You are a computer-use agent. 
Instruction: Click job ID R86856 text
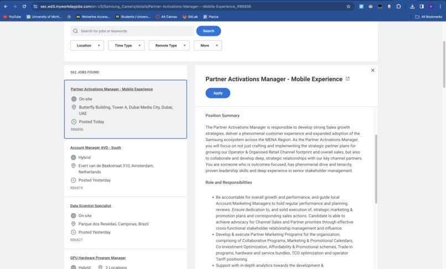77,130
